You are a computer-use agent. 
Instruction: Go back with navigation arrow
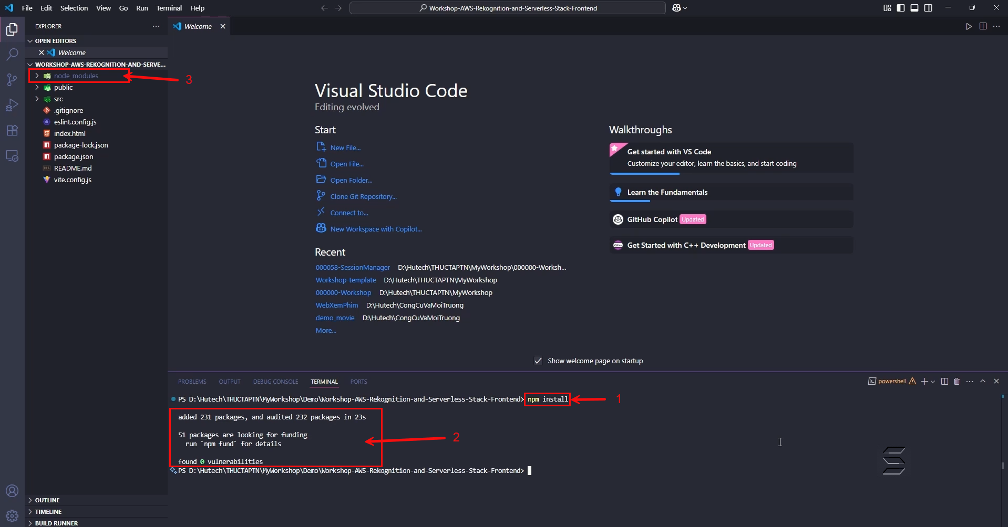(x=324, y=8)
